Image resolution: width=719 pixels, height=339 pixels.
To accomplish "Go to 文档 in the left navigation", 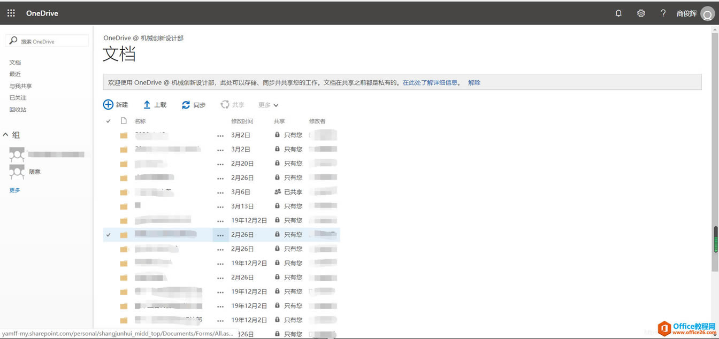I will (x=15, y=63).
